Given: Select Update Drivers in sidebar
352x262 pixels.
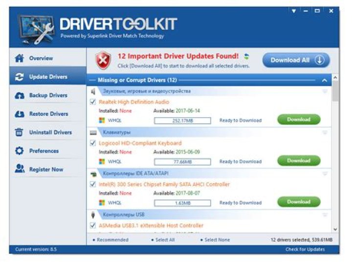Looking at the screenshot, I should point(48,77).
